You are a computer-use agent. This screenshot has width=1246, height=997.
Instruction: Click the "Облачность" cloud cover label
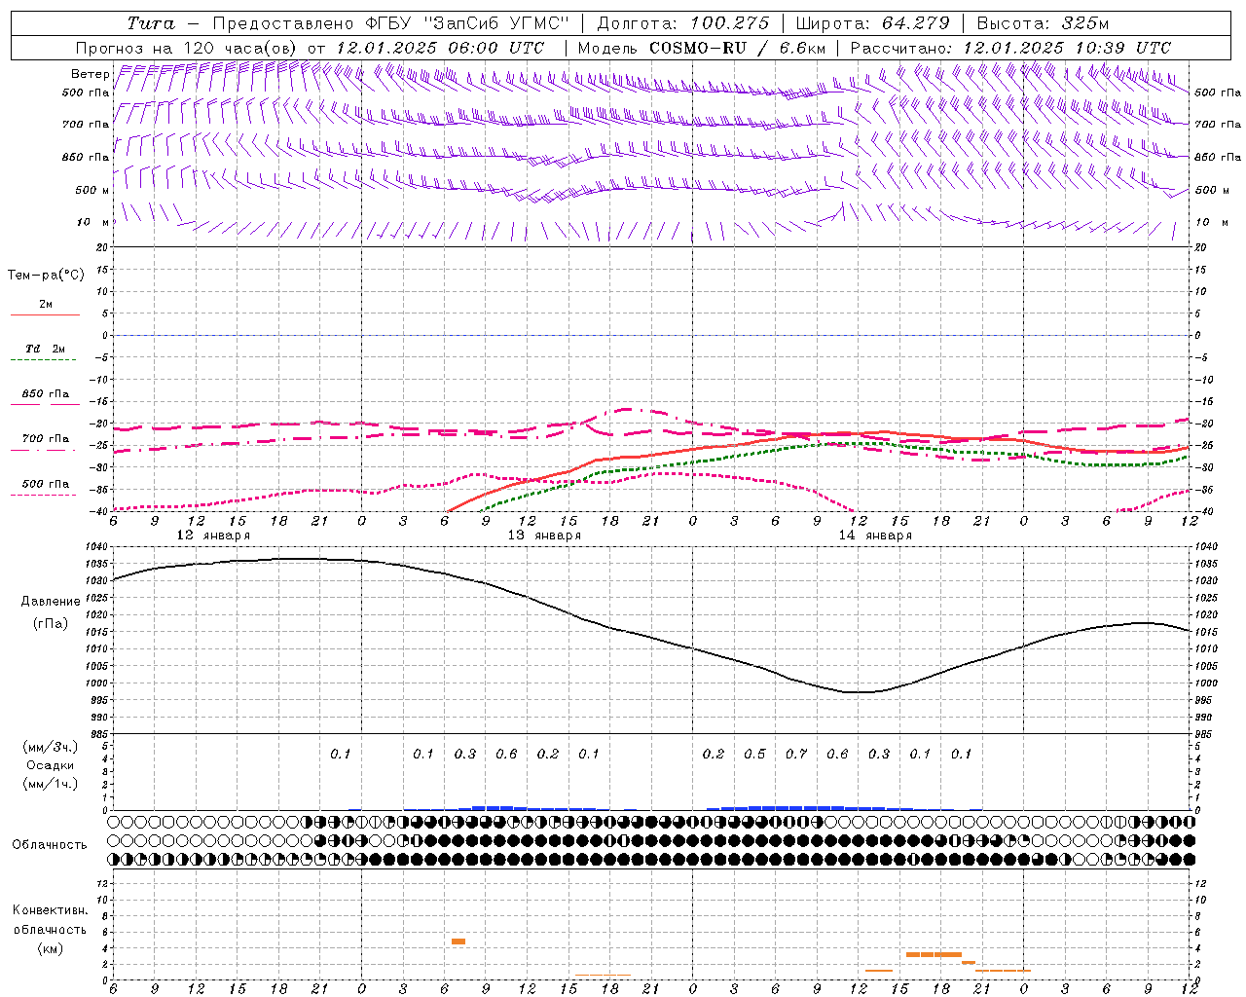(50, 844)
